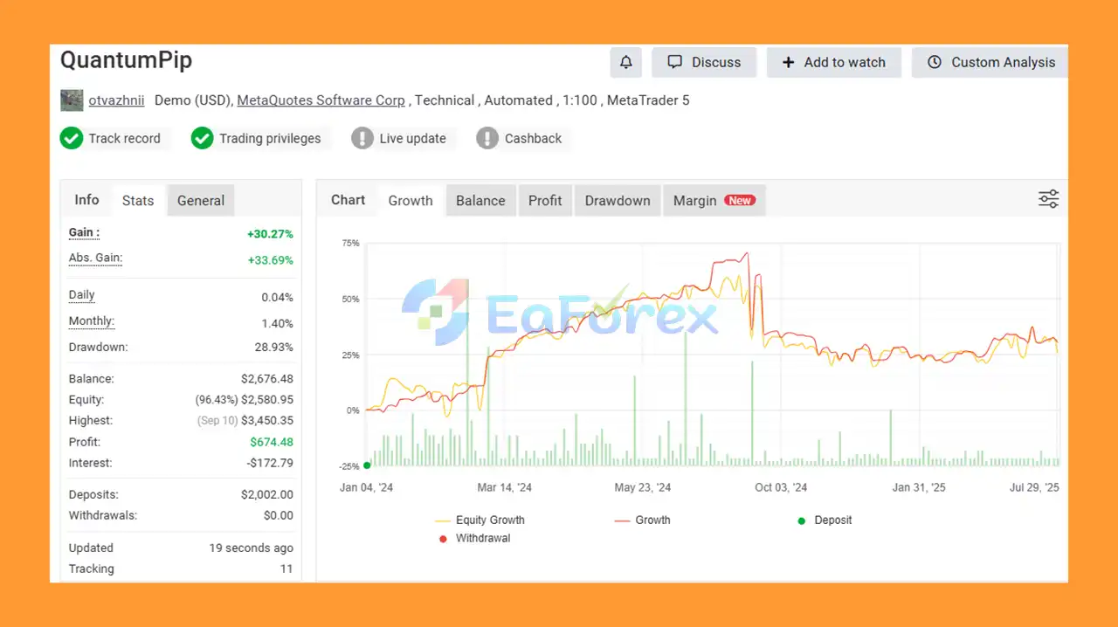1118x627 pixels.
Task: Toggle the Growth legend series
Action: [x=643, y=520]
